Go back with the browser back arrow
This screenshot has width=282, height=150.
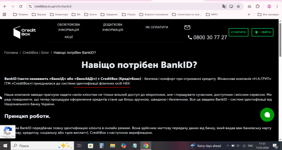(5, 7)
